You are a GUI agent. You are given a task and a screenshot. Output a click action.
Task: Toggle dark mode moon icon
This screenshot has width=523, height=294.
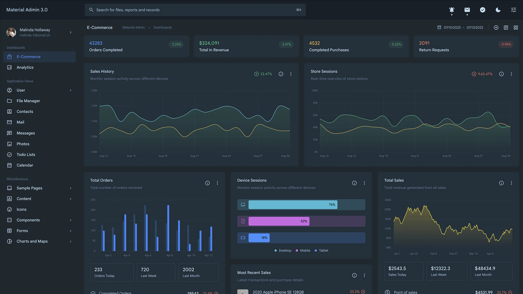498,10
